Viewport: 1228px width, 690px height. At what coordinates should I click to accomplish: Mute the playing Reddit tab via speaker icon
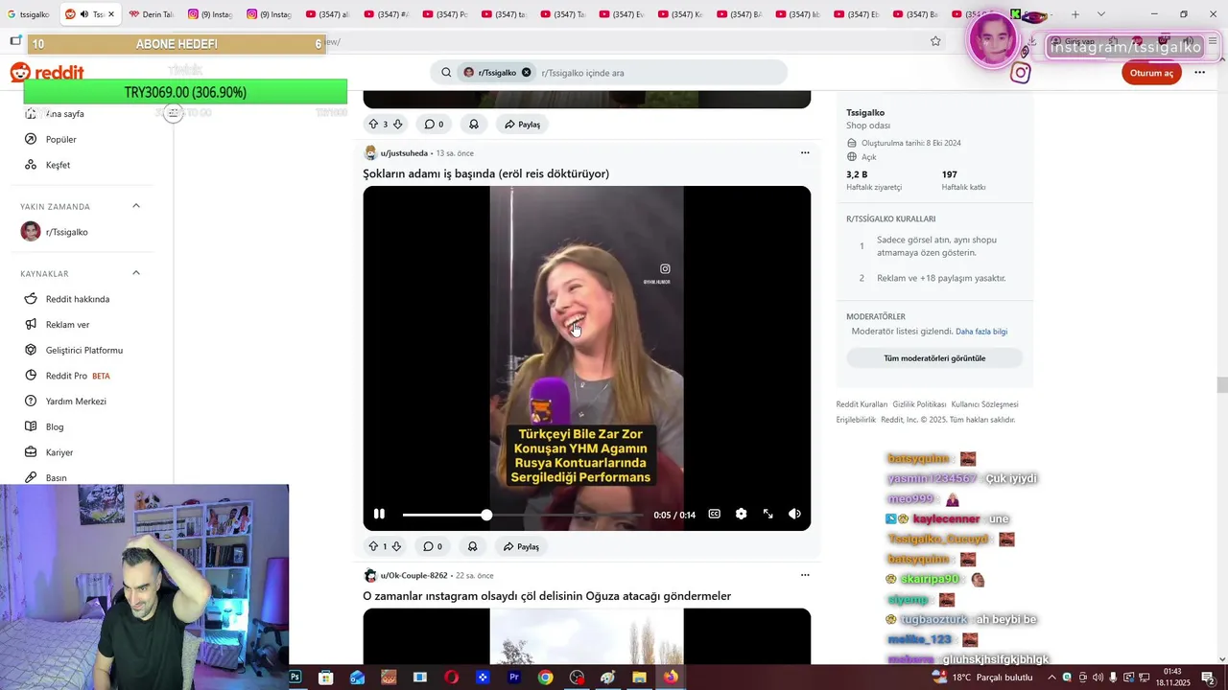(x=83, y=14)
